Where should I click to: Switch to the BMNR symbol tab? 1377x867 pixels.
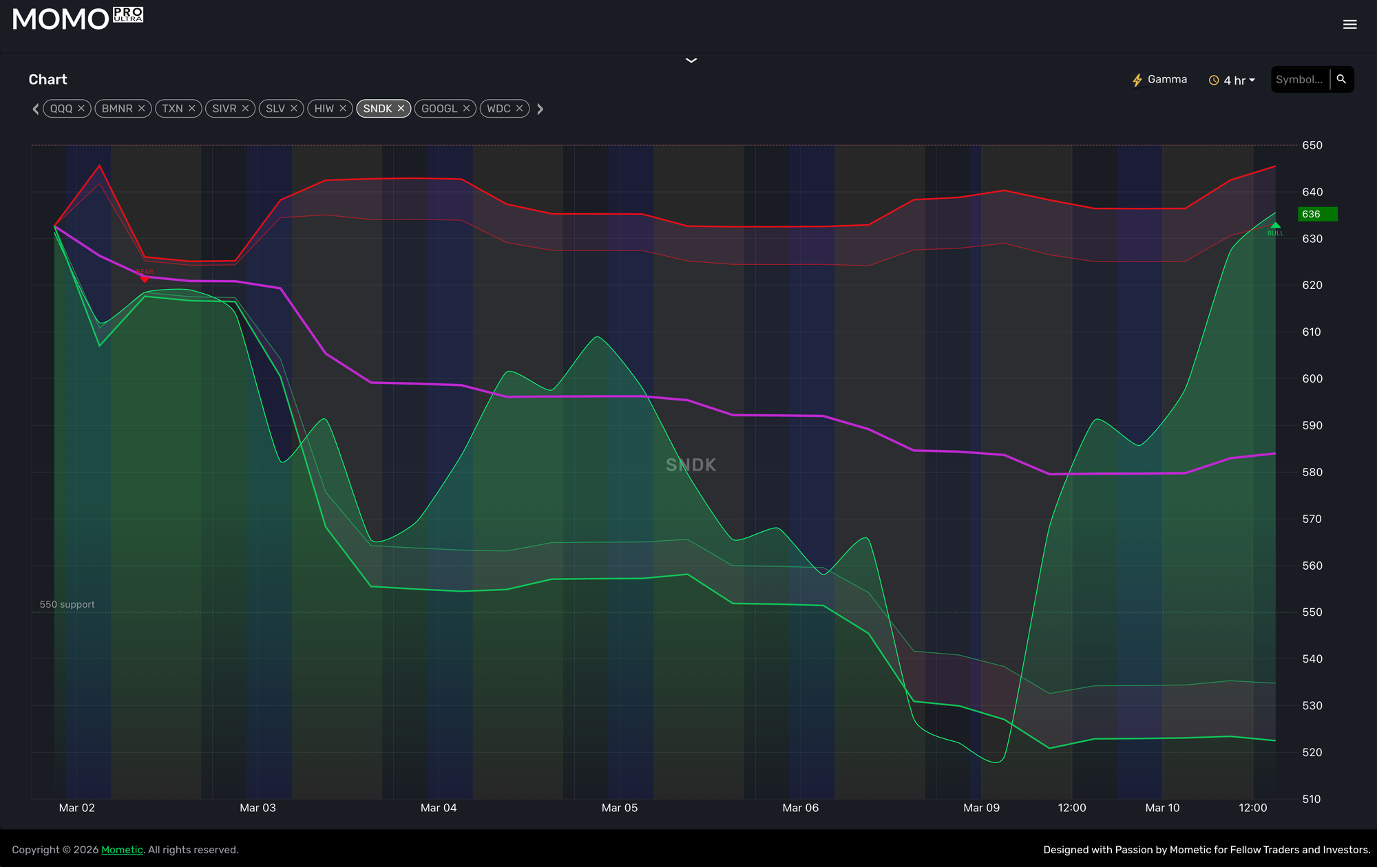[x=117, y=109]
